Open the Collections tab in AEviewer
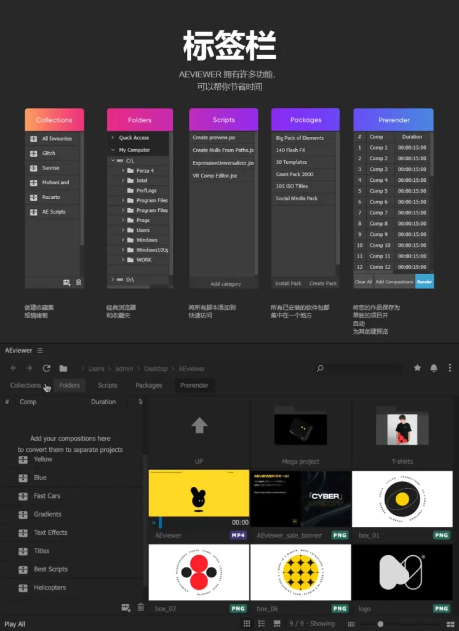This screenshot has height=631, width=459. 25,385
